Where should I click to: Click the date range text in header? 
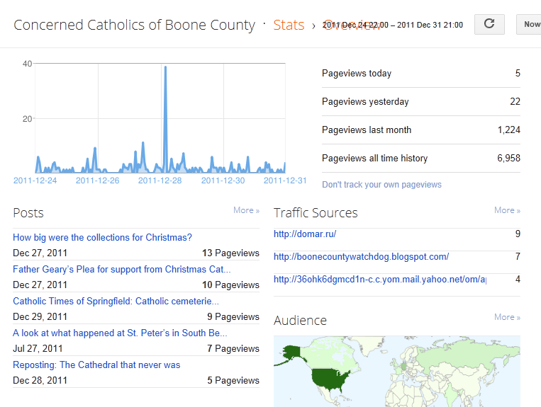click(393, 25)
